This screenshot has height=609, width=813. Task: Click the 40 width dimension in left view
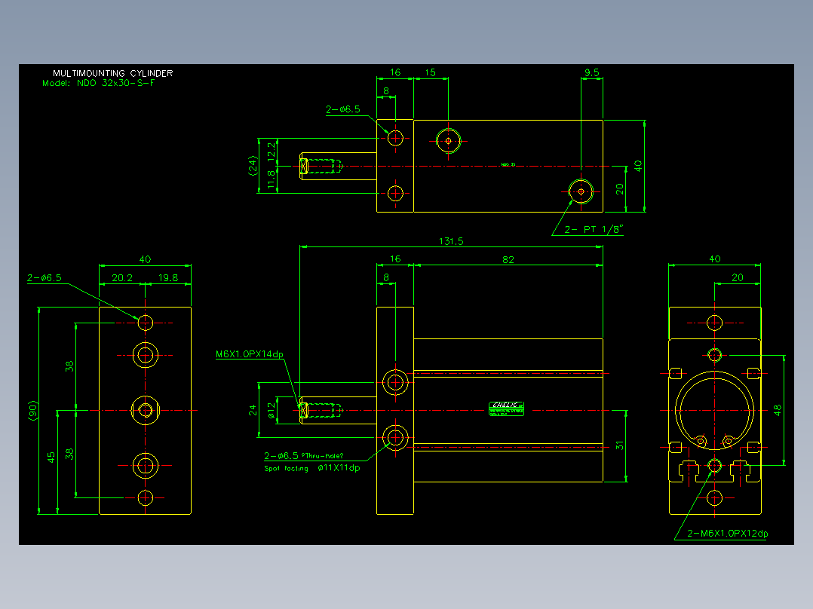click(x=145, y=260)
